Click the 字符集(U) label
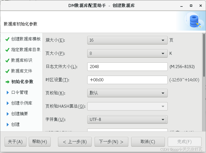Viewport: 206px width, 153px height. tap(55, 120)
